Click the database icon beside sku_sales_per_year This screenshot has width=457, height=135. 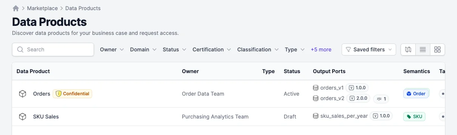316,116
